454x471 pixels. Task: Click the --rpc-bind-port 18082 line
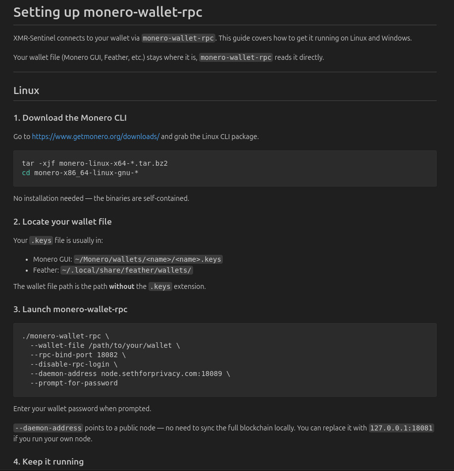click(78, 355)
